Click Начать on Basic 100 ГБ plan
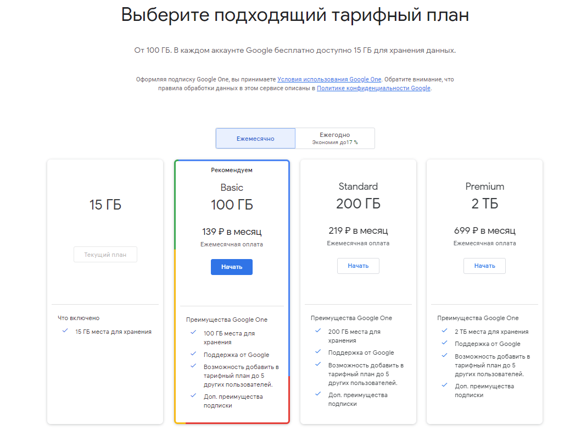This screenshot has height=440, width=581. pos(232,267)
